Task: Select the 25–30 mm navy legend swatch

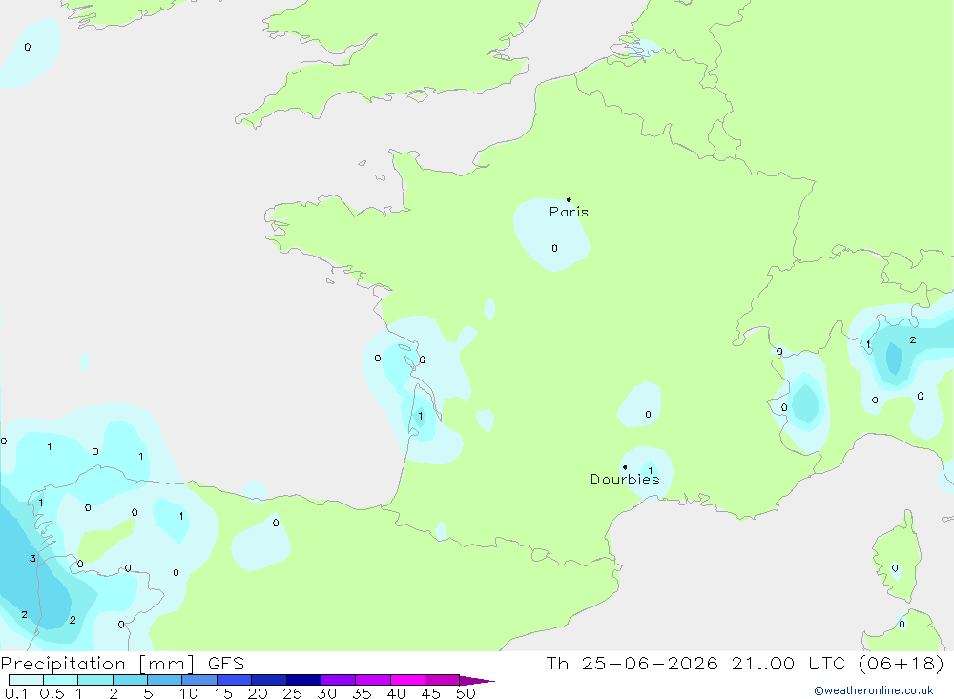Action: point(303,680)
